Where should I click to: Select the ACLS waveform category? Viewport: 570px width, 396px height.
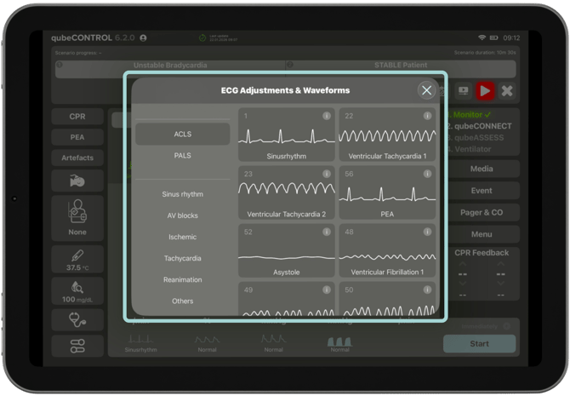tap(183, 135)
